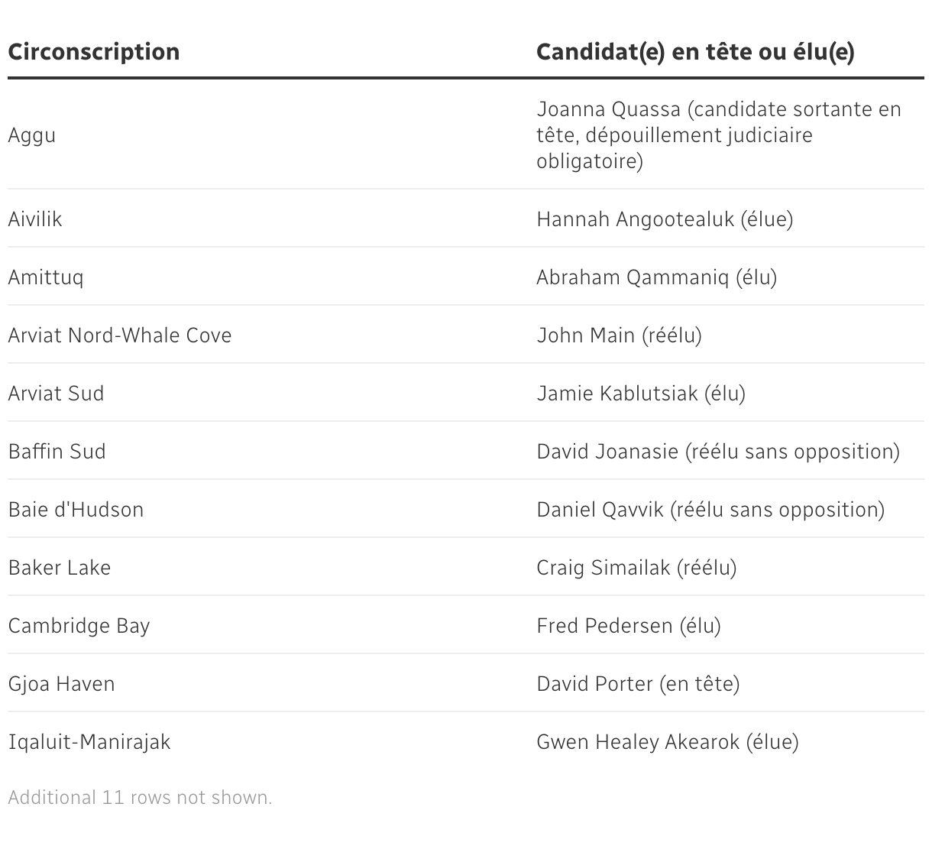Viewport: 932px width, 862px height.
Task: Click David Joanasie candidate cell
Action: [718, 452]
